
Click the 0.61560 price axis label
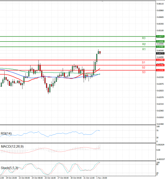pyautogui.click(x=160, y=124)
